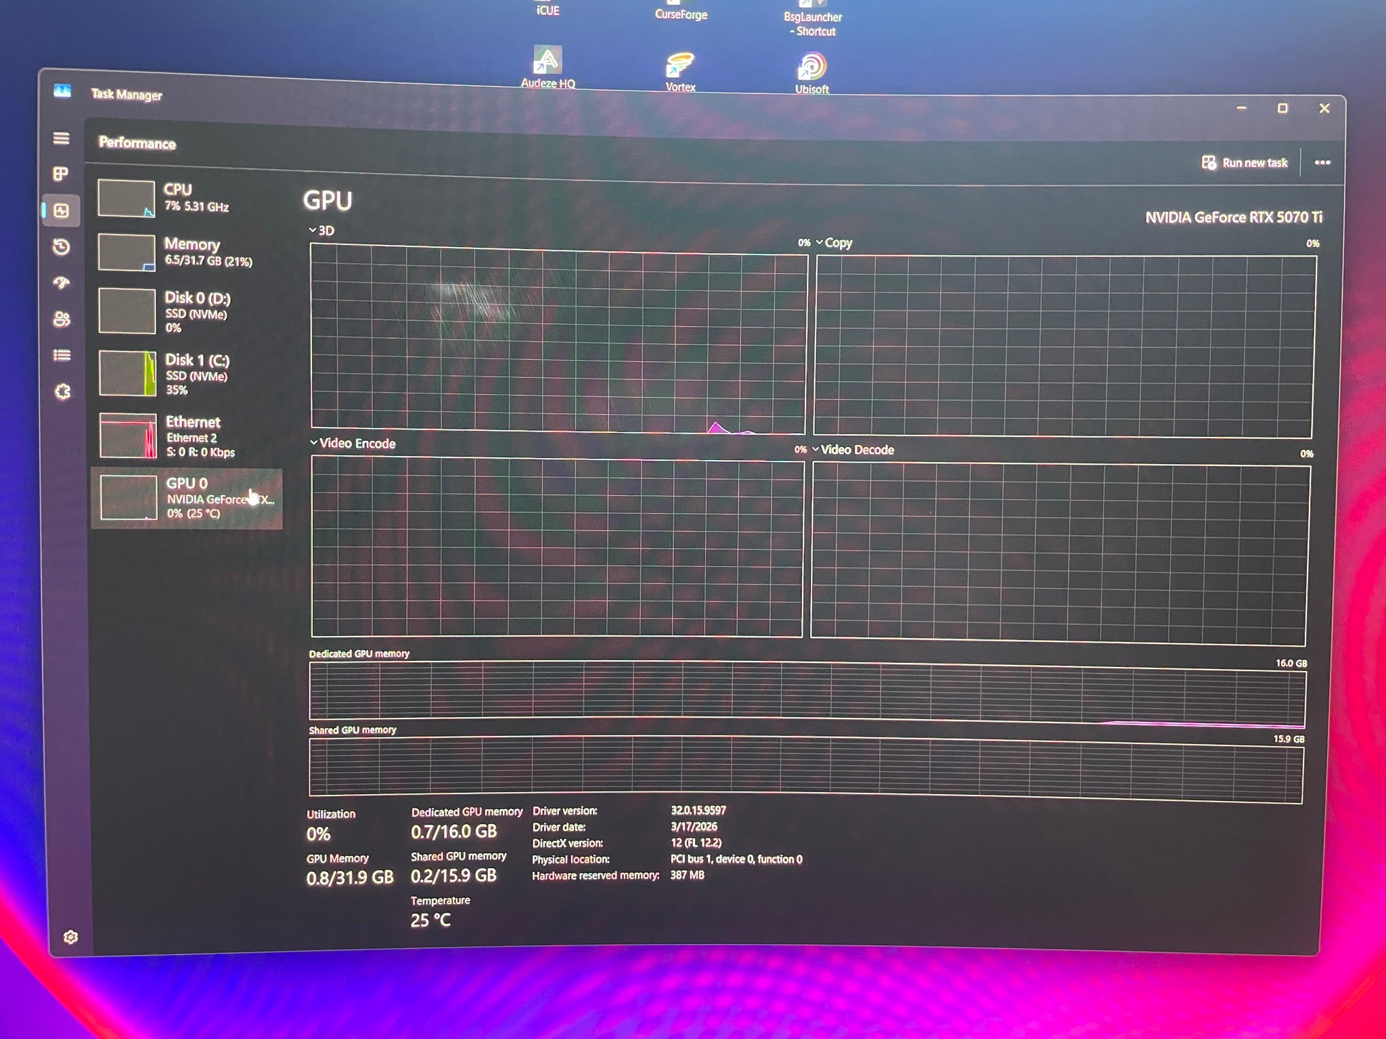Click the Task Manager title bar app icon
The image size is (1386, 1039).
click(x=62, y=91)
